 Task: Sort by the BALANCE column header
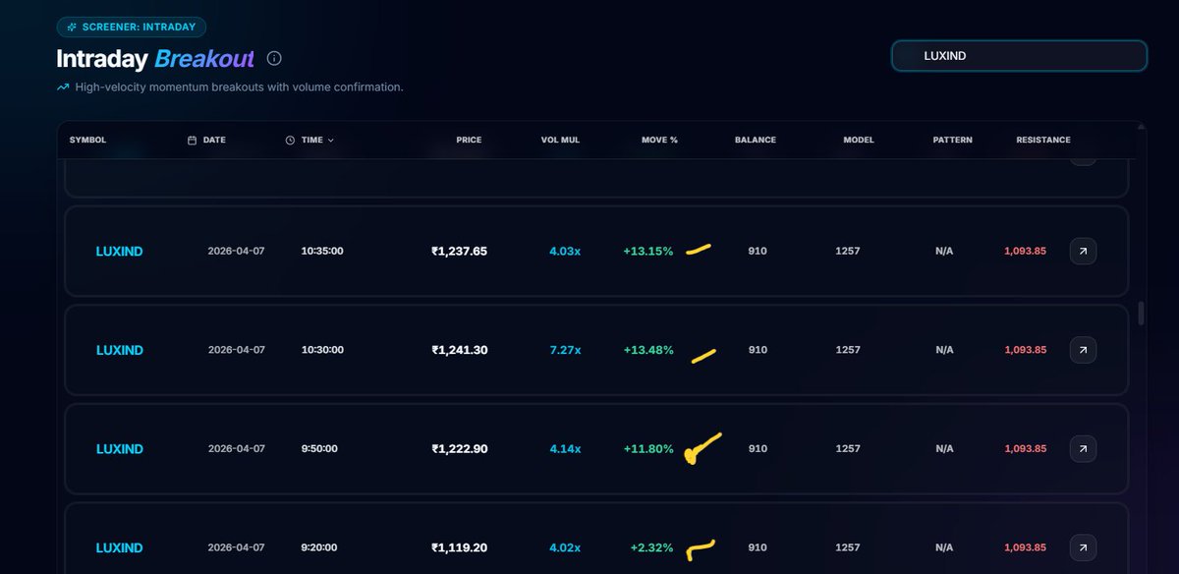tap(756, 141)
